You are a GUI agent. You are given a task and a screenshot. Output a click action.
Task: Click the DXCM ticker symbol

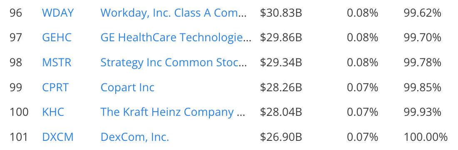click(x=57, y=137)
